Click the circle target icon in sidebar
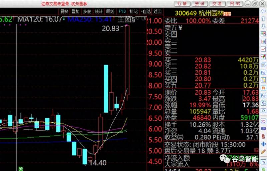The width and height of the screenshot is (267, 171). pyautogui.click(x=263, y=111)
